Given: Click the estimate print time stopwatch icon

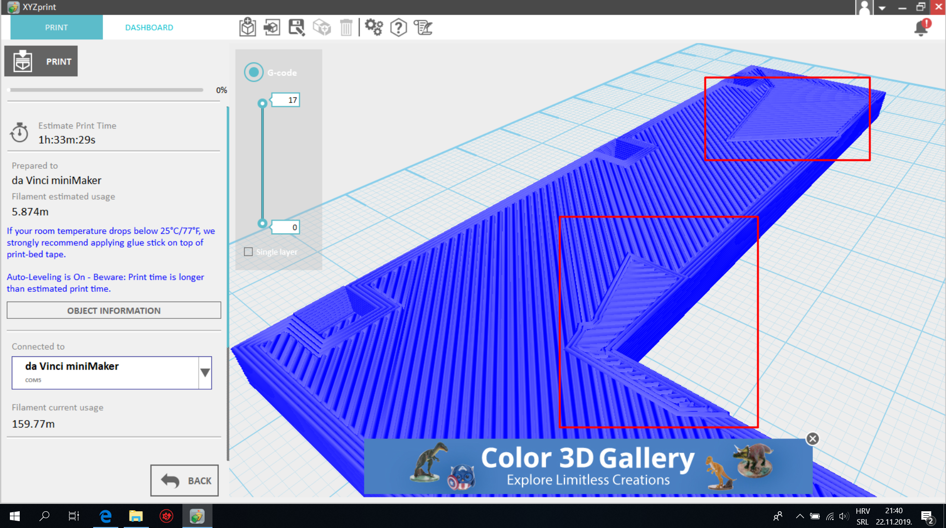Looking at the screenshot, I should pyautogui.click(x=20, y=132).
